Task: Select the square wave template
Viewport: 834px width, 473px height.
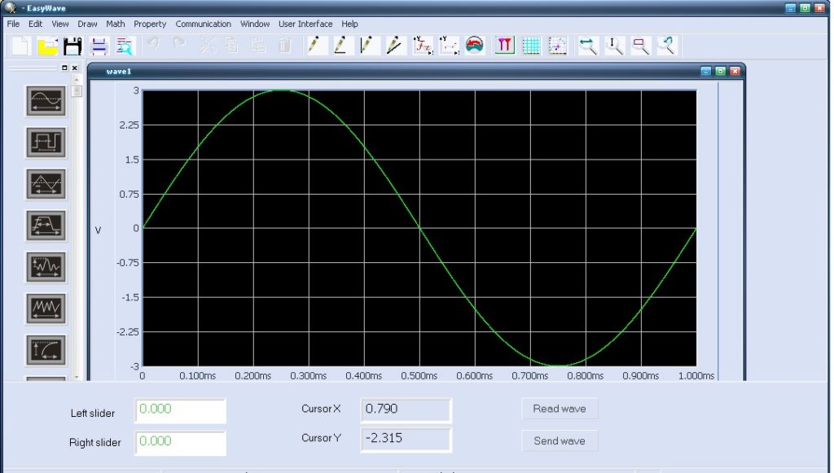Action: pyautogui.click(x=46, y=143)
